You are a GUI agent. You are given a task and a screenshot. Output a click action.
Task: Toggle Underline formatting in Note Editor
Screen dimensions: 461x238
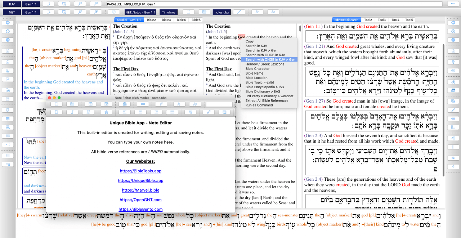[88, 112]
